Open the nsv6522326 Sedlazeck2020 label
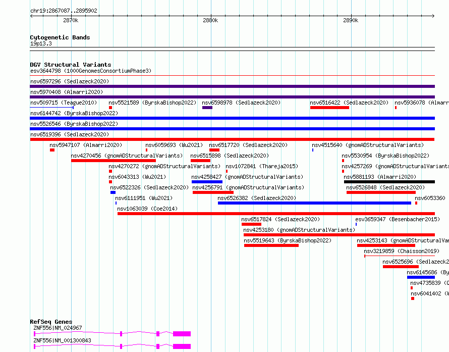Viewport: 449px width, 352px height. [149, 187]
